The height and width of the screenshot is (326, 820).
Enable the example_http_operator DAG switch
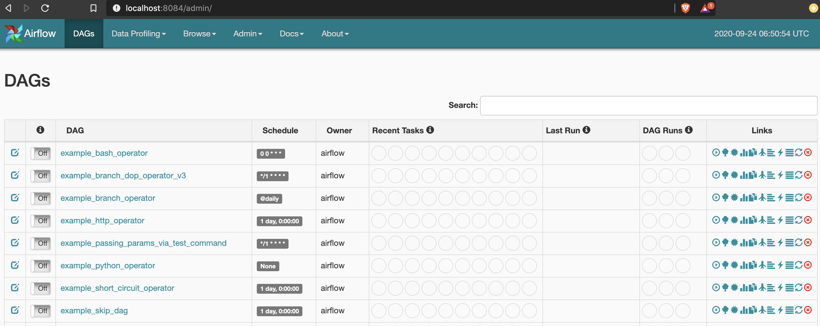click(x=41, y=221)
